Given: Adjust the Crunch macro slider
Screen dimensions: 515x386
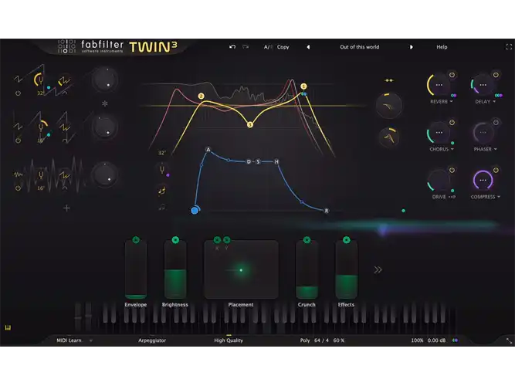Looking at the screenshot, I should coord(307,269).
